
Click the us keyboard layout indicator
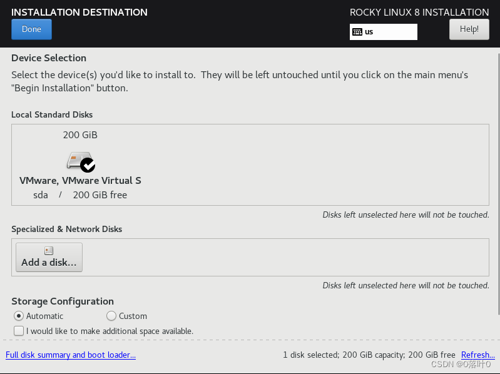tap(383, 32)
